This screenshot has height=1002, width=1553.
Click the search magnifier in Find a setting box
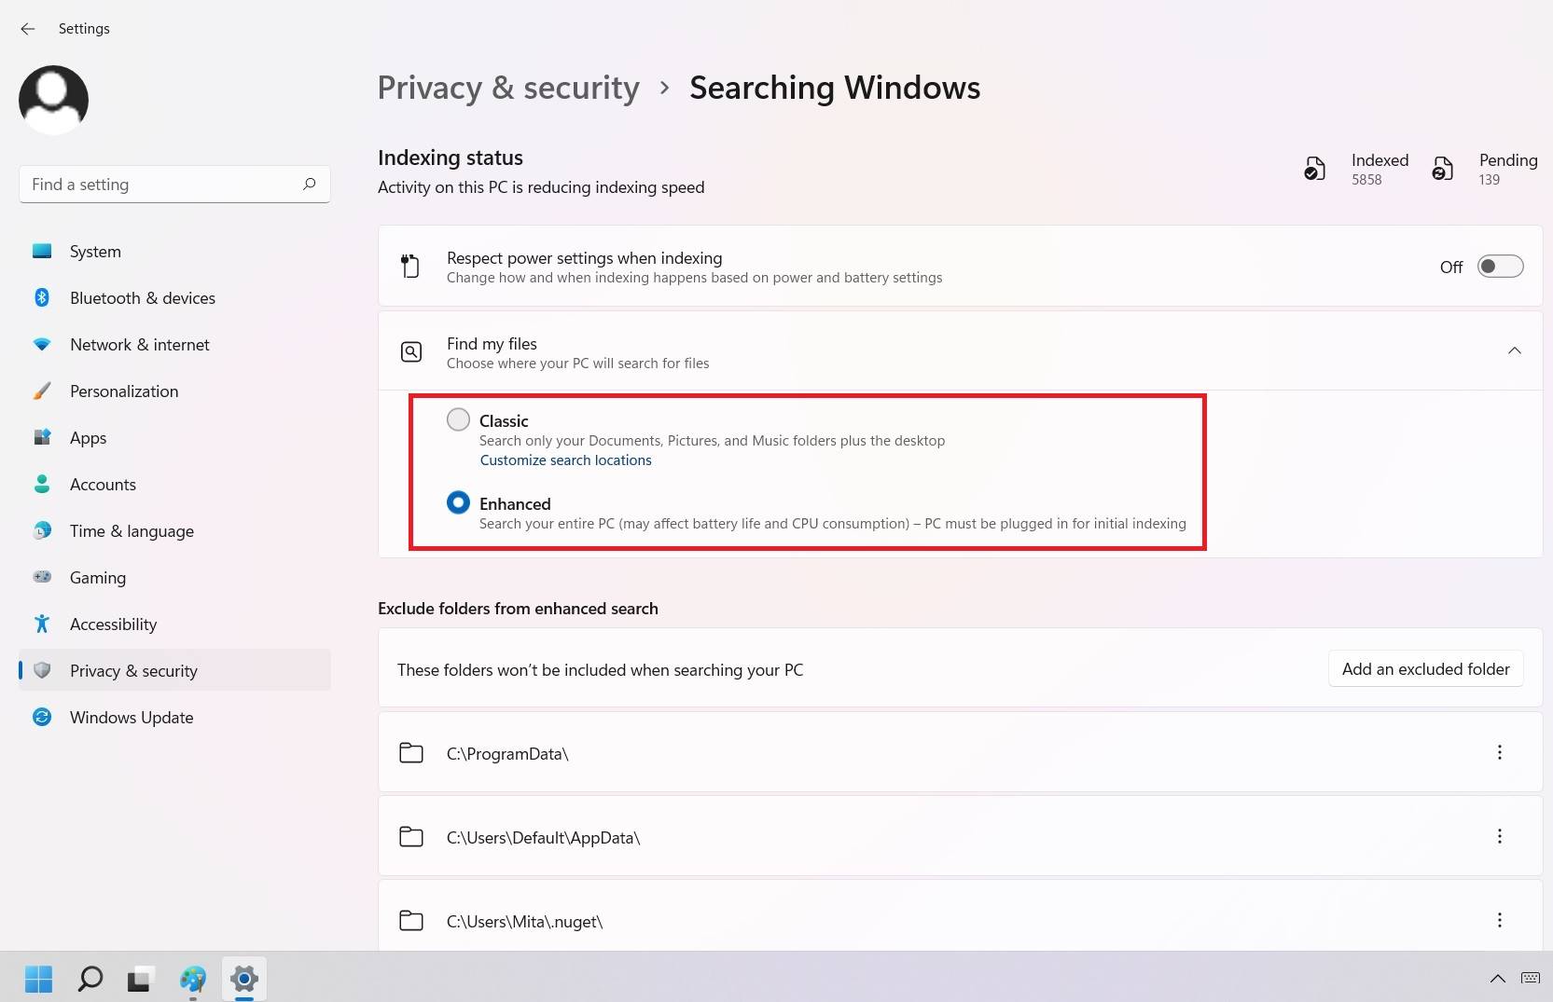pos(309,184)
